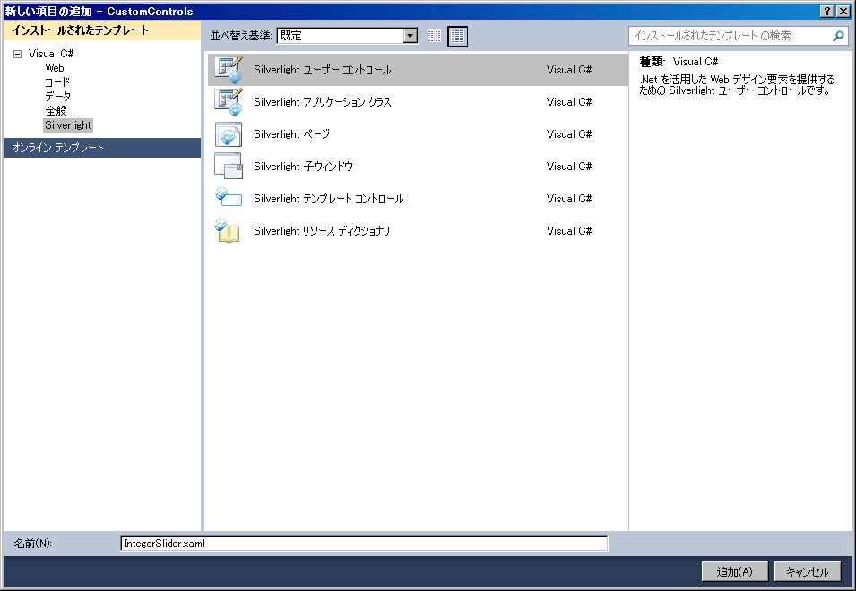Open the help question mark button
This screenshot has width=856, height=591.
[x=827, y=12]
